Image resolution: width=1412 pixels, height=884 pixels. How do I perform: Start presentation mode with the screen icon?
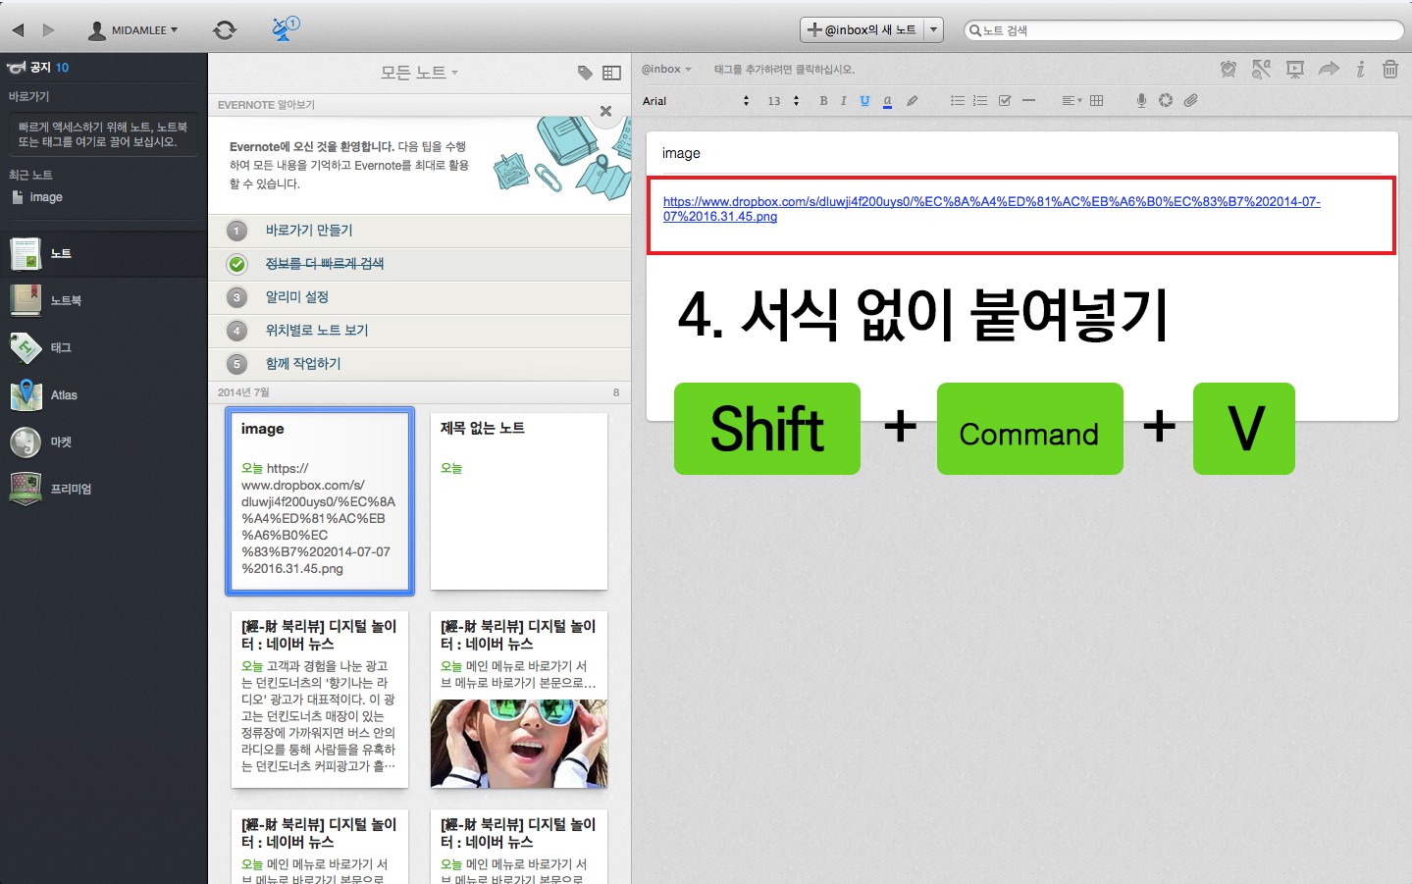1295,69
